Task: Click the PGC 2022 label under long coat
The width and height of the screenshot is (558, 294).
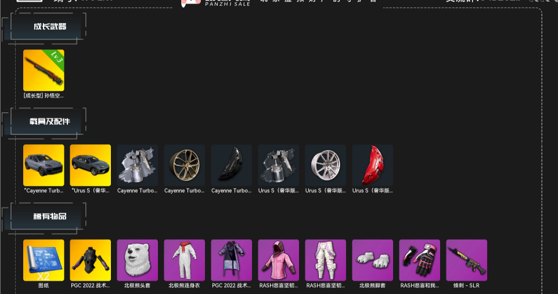Action: click(231, 285)
